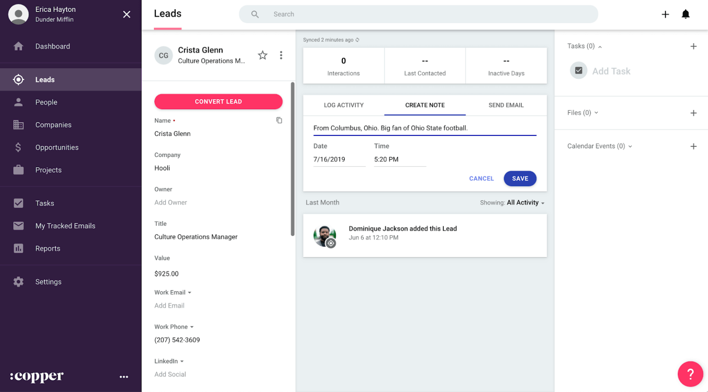Click the plus icon beside Calendar Events

694,146
